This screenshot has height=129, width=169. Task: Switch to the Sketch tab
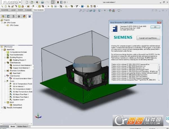tap(20, 10)
